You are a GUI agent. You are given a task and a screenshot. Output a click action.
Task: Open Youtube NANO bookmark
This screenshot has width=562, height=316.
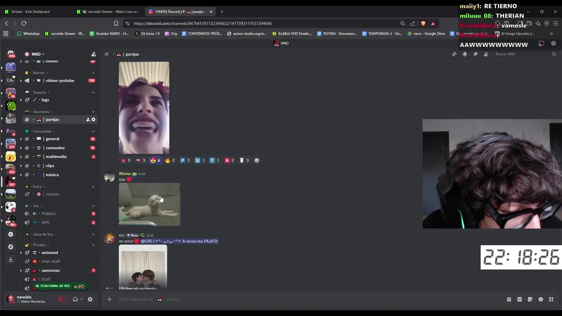click(x=109, y=33)
